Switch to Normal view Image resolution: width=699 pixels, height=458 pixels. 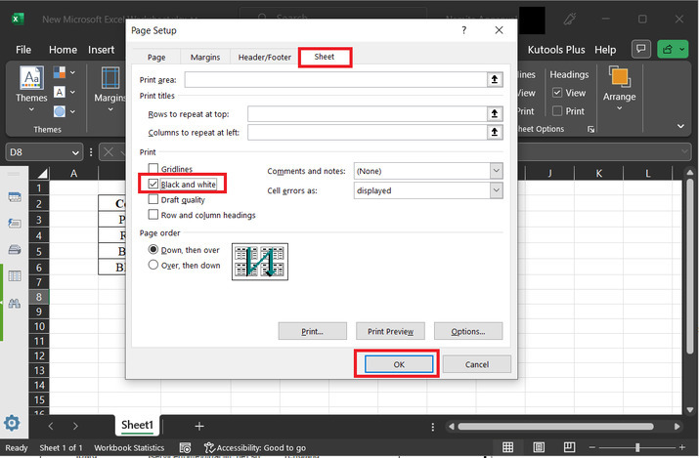[507, 447]
